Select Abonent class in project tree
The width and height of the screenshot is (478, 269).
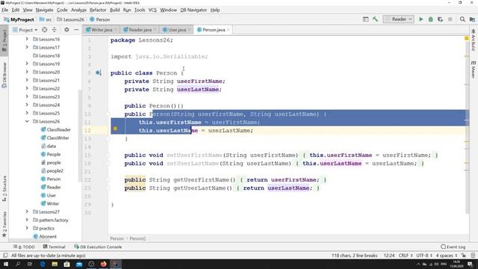pos(45,236)
